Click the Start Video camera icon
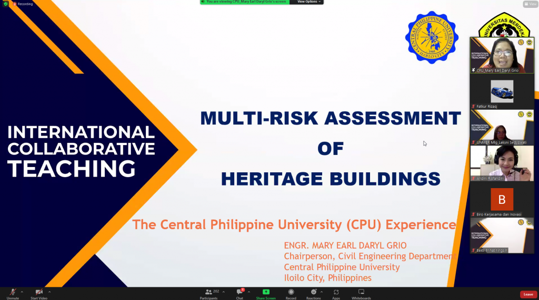 tap(39, 292)
